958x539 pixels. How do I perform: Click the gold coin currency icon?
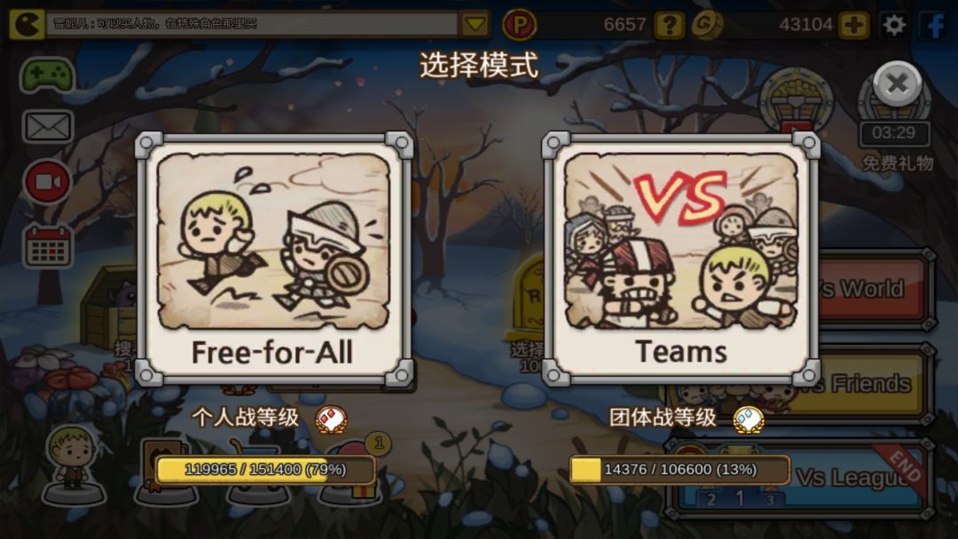tap(706, 25)
